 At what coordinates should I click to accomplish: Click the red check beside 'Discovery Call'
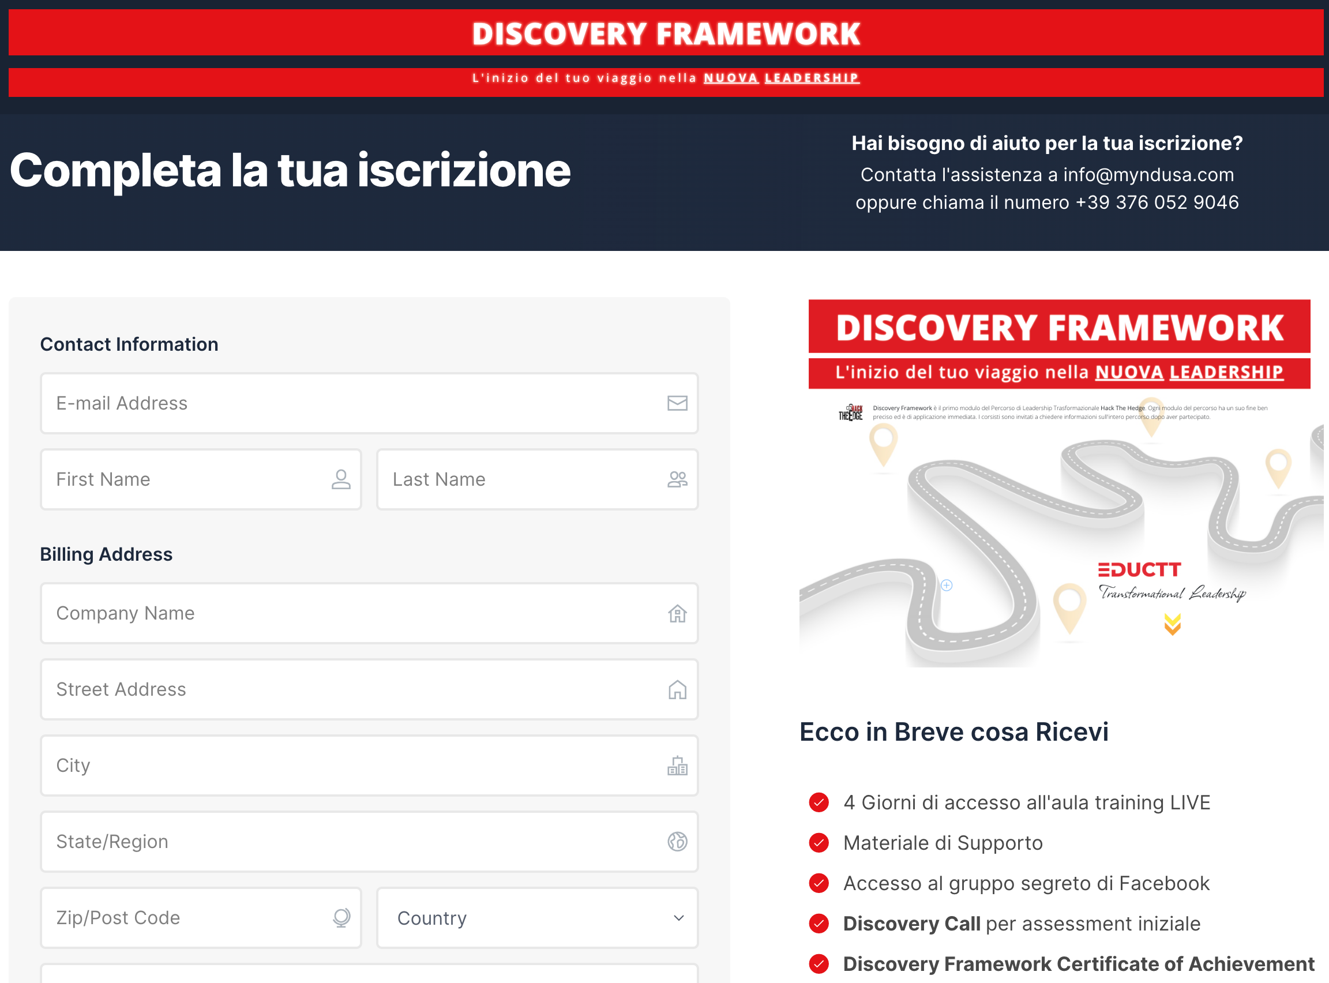tap(819, 924)
